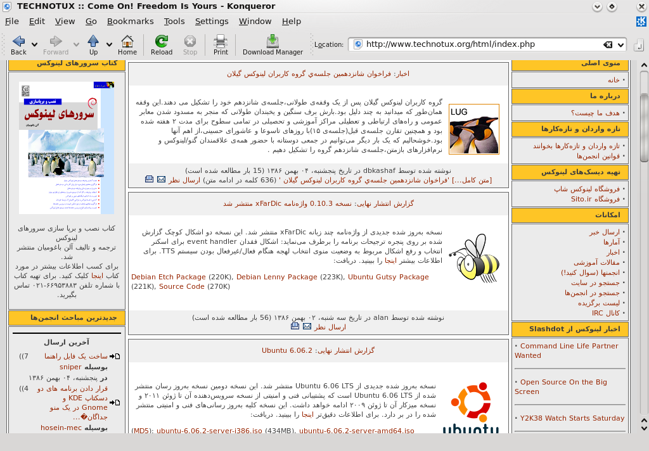This screenshot has height=451, width=649.
Task: Open the File menu
Action: point(11,21)
